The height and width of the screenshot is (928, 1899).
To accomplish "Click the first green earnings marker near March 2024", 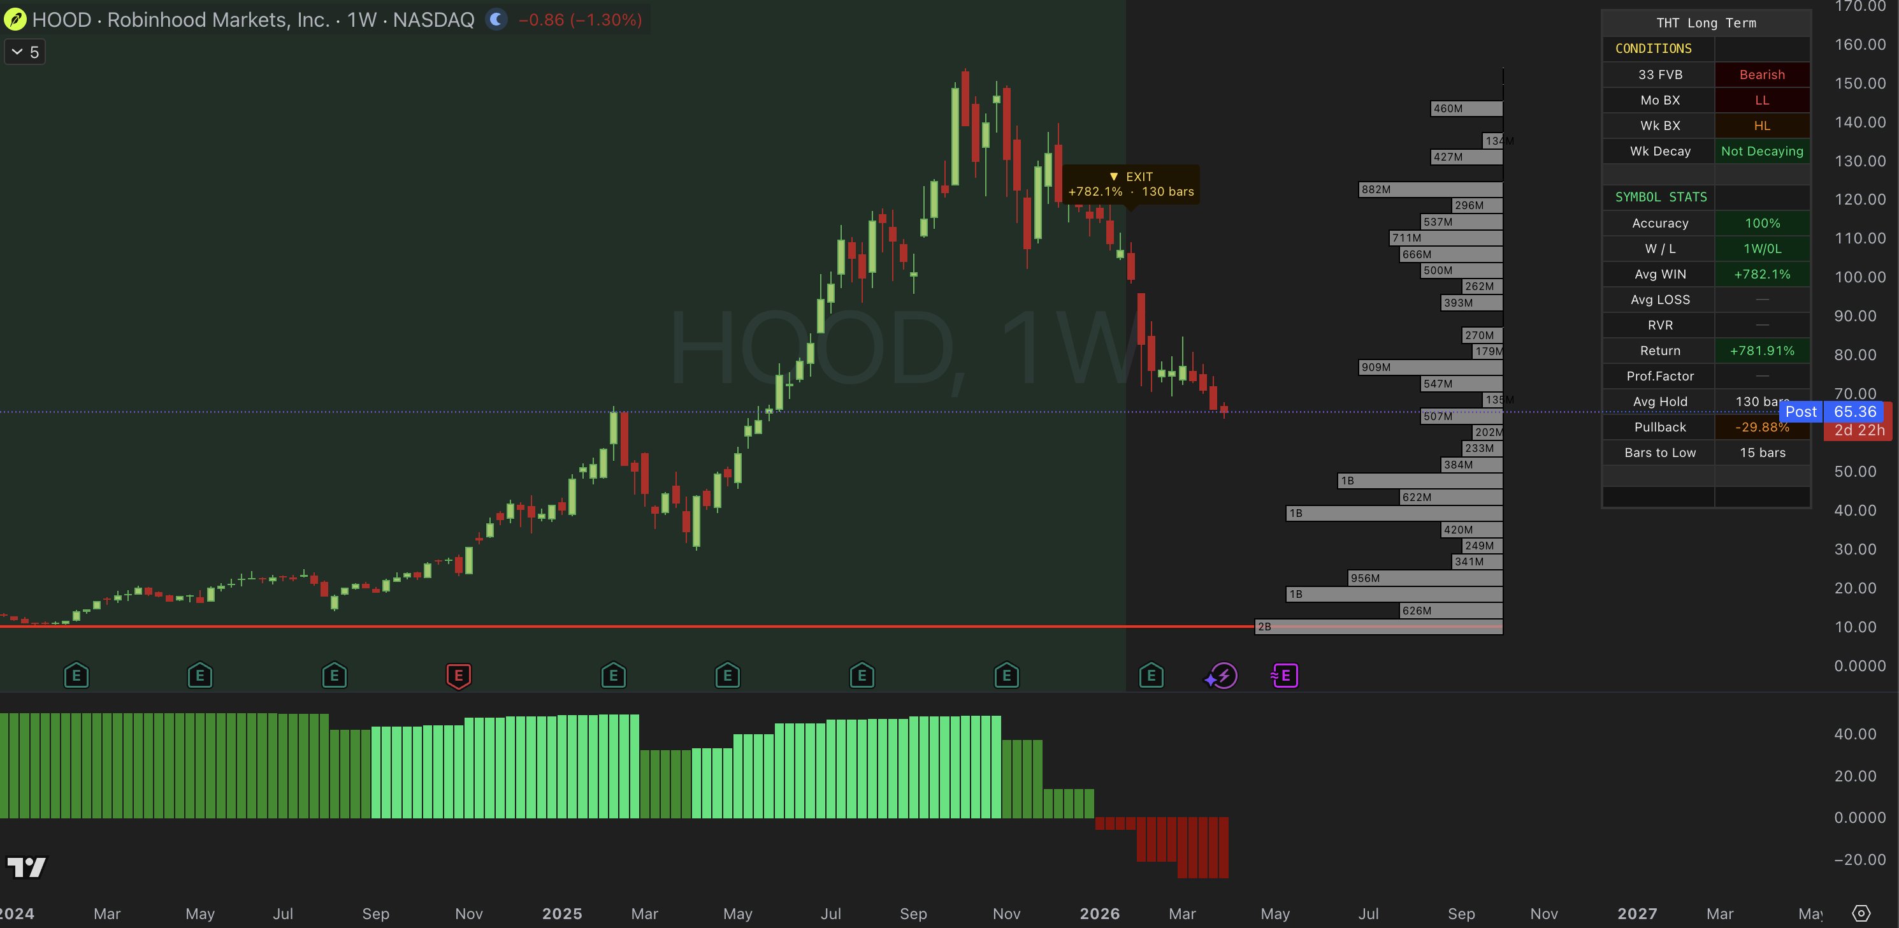I will (x=76, y=675).
